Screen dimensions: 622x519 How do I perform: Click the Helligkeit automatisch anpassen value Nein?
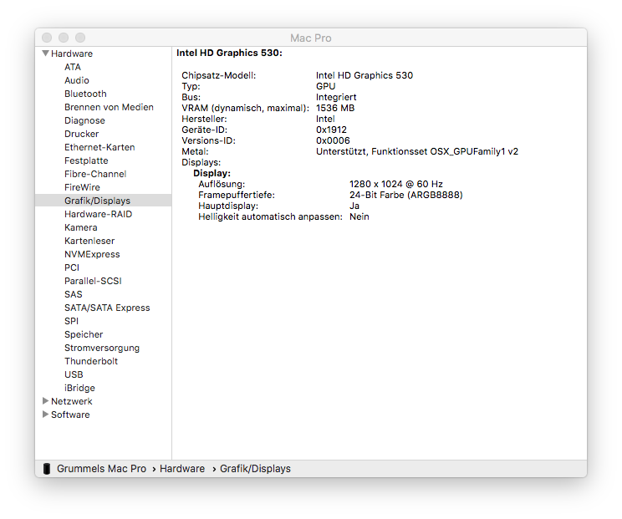click(x=359, y=217)
